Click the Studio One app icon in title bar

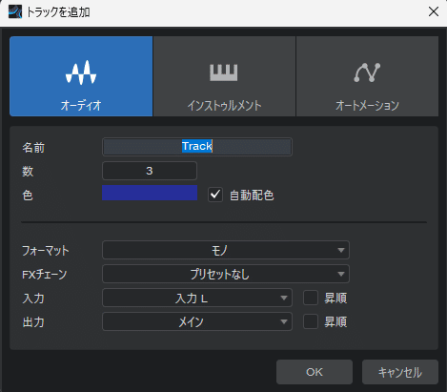pos(15,12)
